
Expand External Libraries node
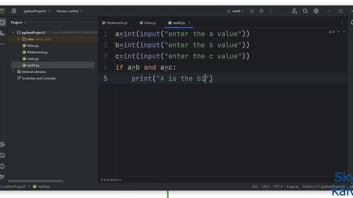13,71
